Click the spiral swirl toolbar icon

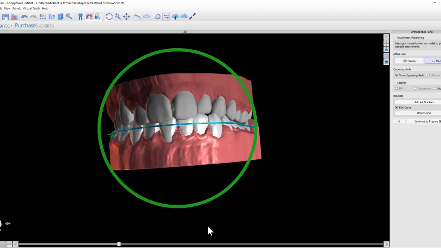click(x=157, y=17)
